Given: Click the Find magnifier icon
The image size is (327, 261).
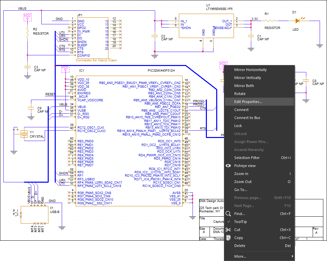Looking at the screenshot, I should (x=228, y=214).
